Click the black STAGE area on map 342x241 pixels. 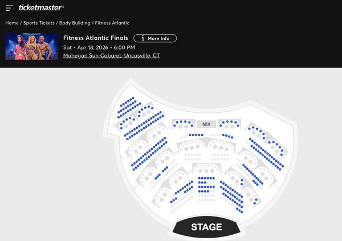coord(206,227)
